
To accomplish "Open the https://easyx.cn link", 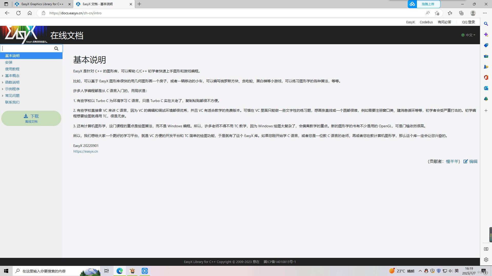I will coord(86,152).
